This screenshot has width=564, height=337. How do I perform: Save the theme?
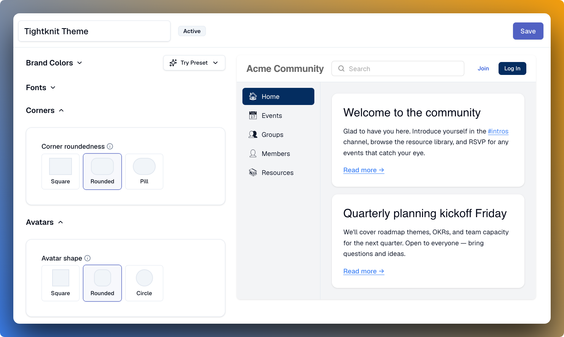pyautogui.click(x=528, y=31)
